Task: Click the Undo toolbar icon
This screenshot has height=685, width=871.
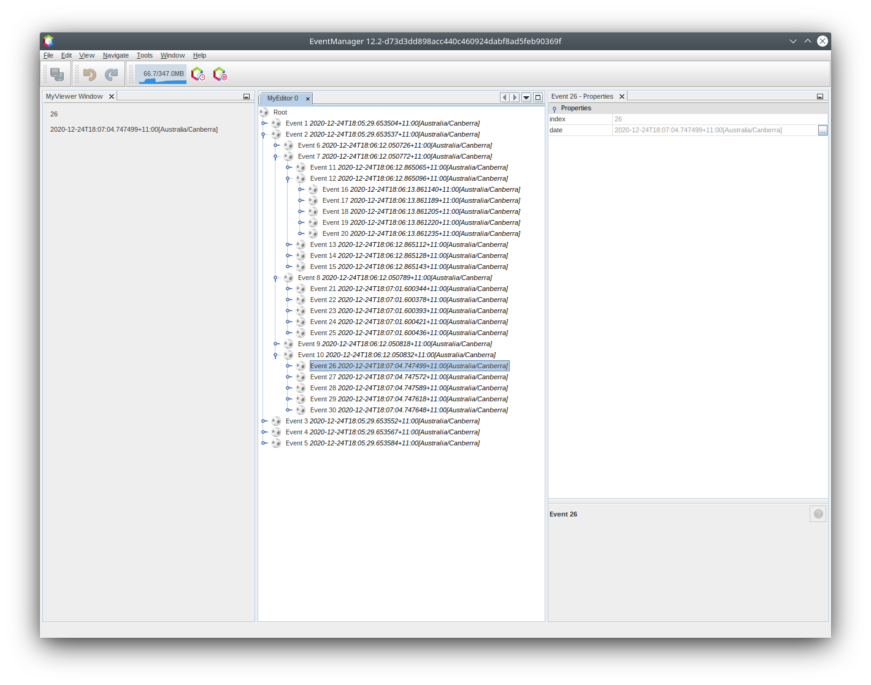Action: click(x=90, y=75)
